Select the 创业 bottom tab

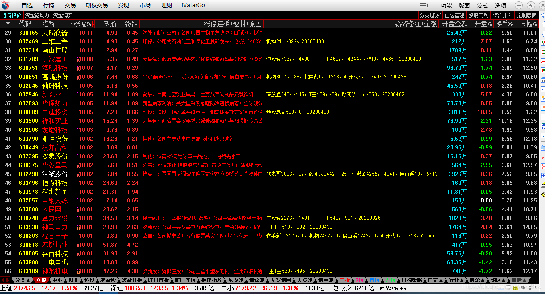point(74,280)
